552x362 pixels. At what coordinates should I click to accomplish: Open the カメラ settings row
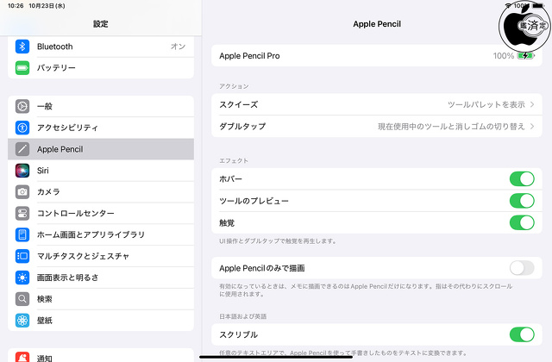101,191
